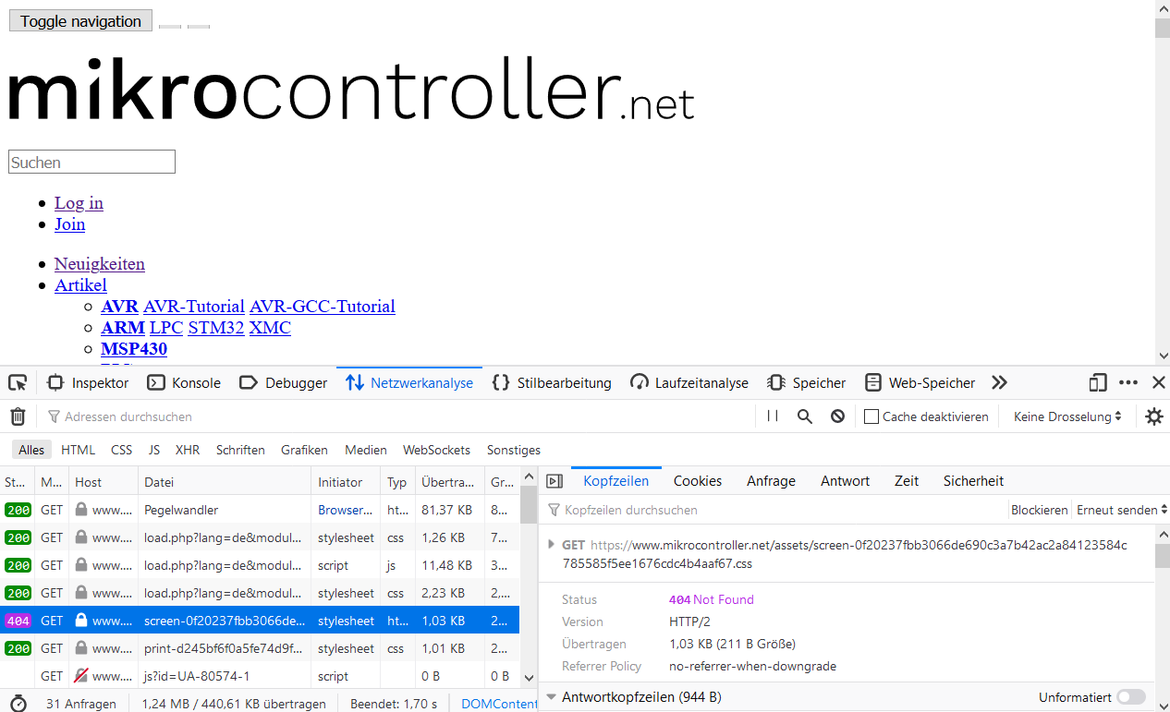Open the Antwort details tab
The height and width of the screenshot is (712, 1170).
pos(846,481)
